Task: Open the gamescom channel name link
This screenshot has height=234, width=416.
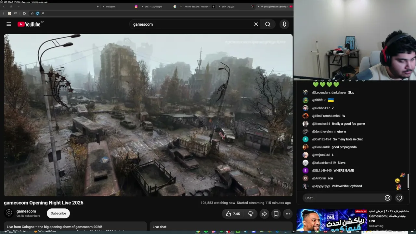Action: point(26,211)
